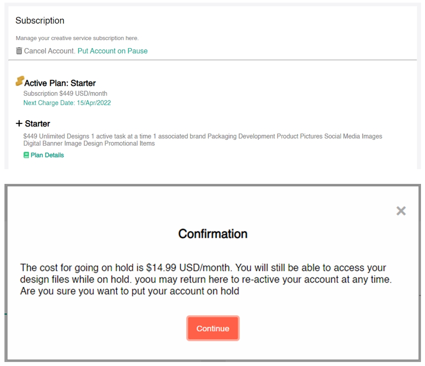Viewport: 425px width, 366px height.
Task: Click the Cancel Account text
Action: (49, 51)
